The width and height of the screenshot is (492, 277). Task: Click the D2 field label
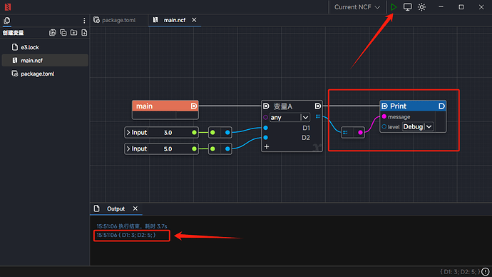pyautogui.click(x=306, y=138)
